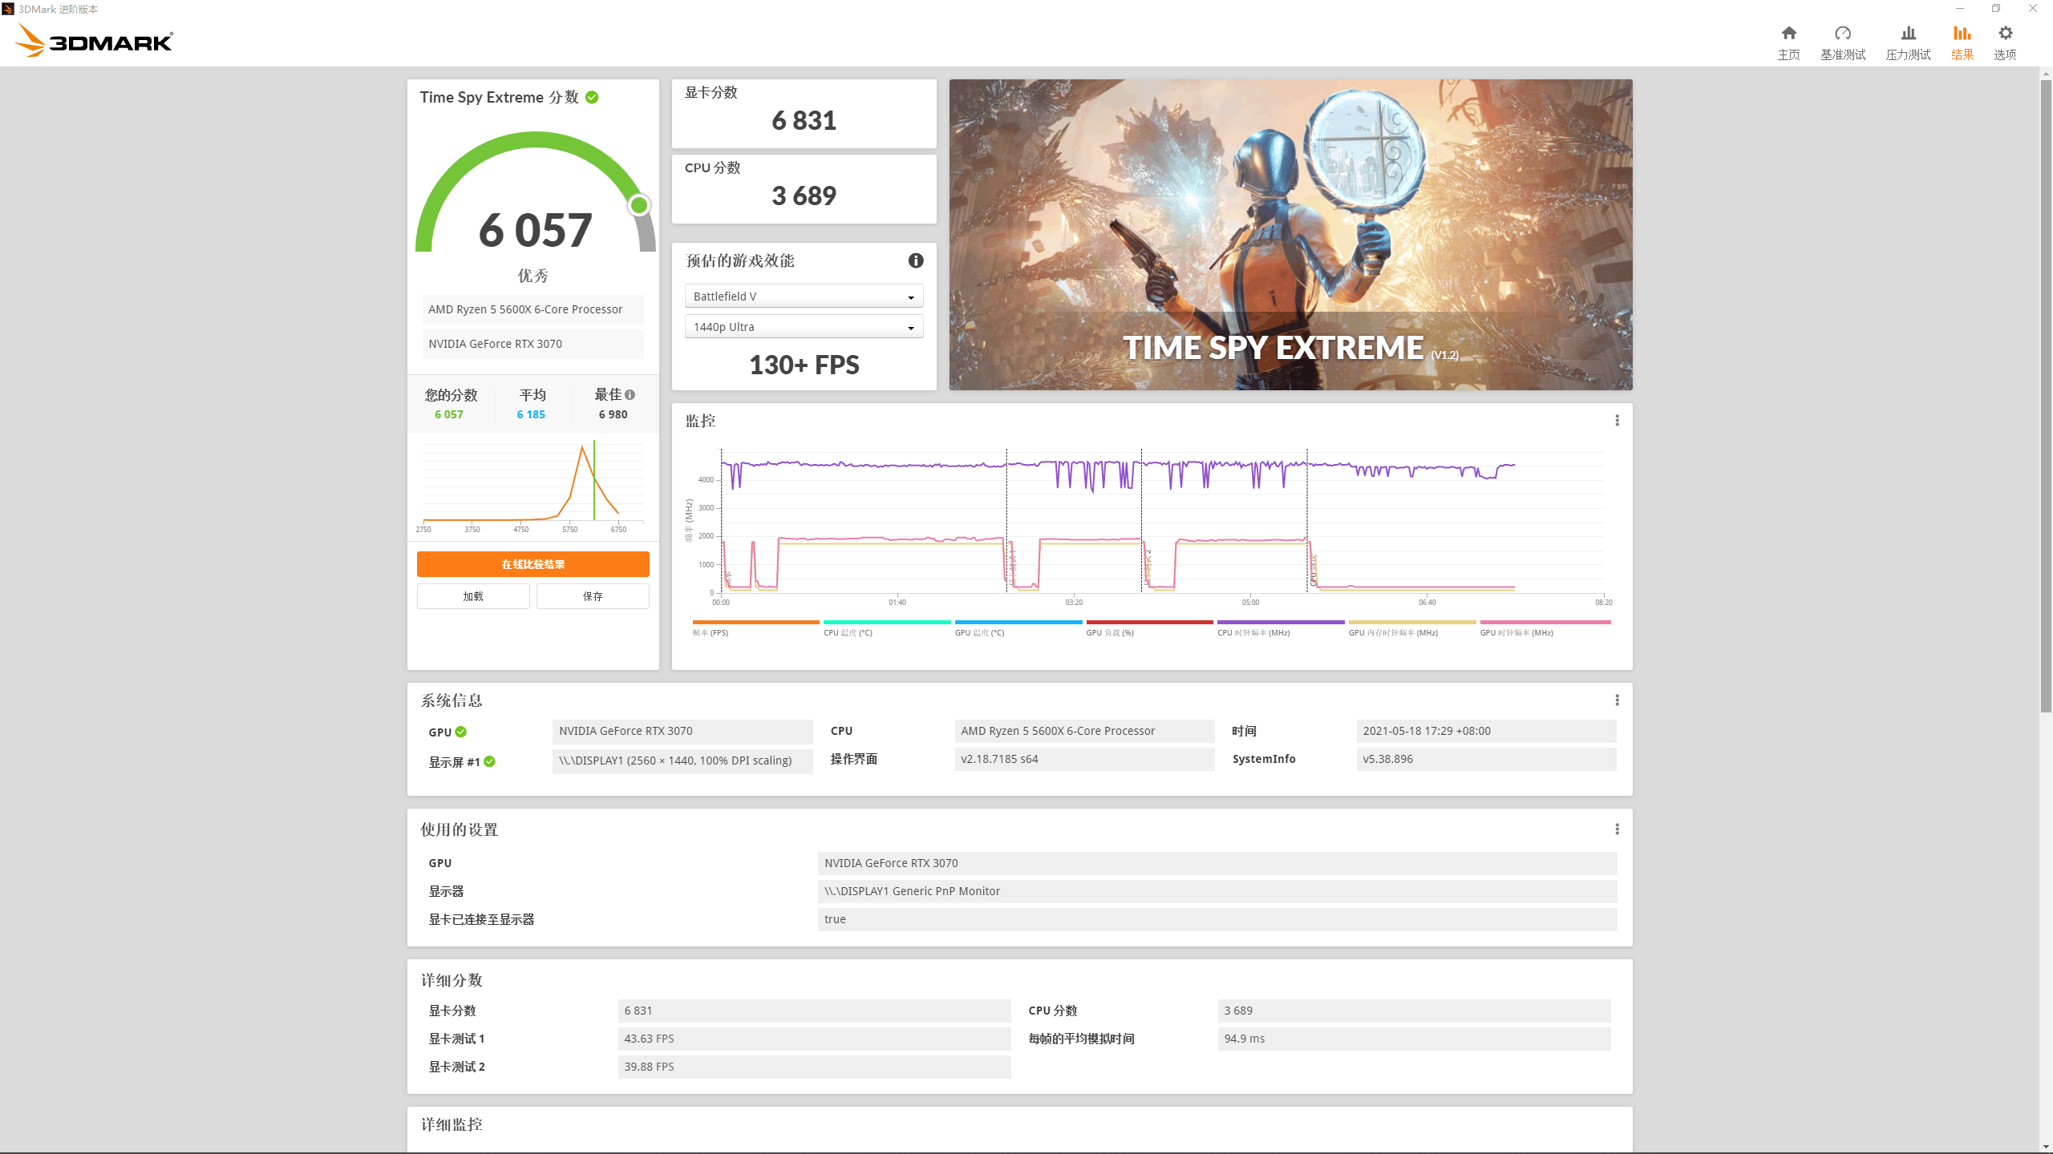Open the Home (主页) icon
The width and height of the screenshot is (2053, 1154).
point(1788,33)
